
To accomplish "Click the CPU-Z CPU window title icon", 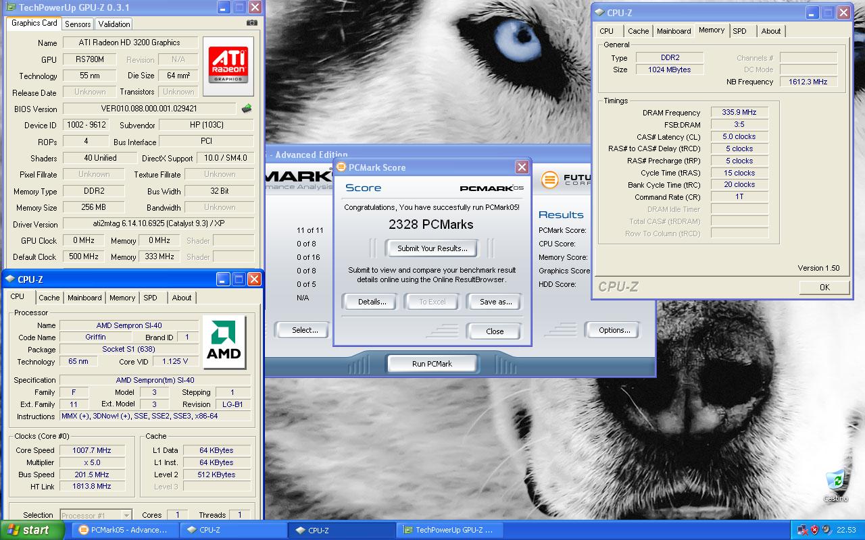I will 10,279.
